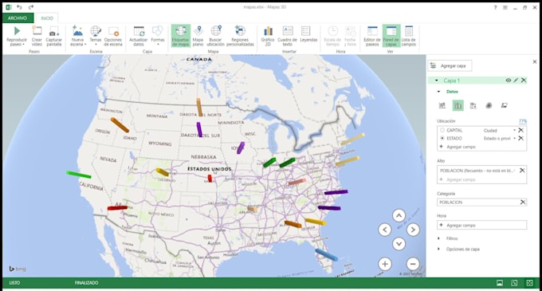Toggle Etiquetas de mapa labels
542x291 pixels.
(x=181, y=36)
